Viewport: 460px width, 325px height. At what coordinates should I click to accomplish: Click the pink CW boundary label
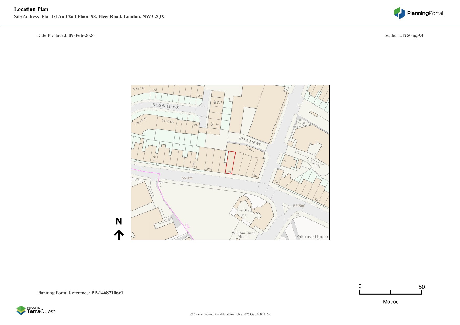(187, 226)
